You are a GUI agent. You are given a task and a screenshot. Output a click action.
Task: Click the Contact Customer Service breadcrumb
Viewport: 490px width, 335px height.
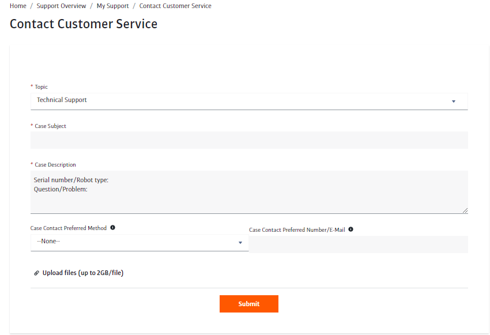pyautogui.click(x=174, y=6)
